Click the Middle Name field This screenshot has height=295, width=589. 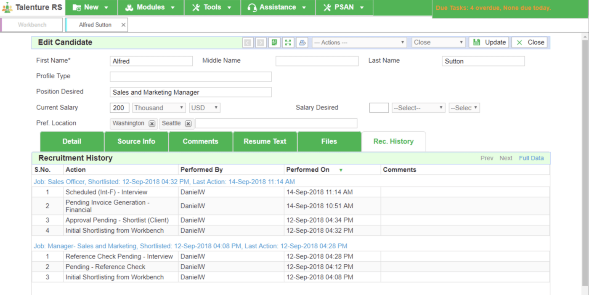(317, 61)
